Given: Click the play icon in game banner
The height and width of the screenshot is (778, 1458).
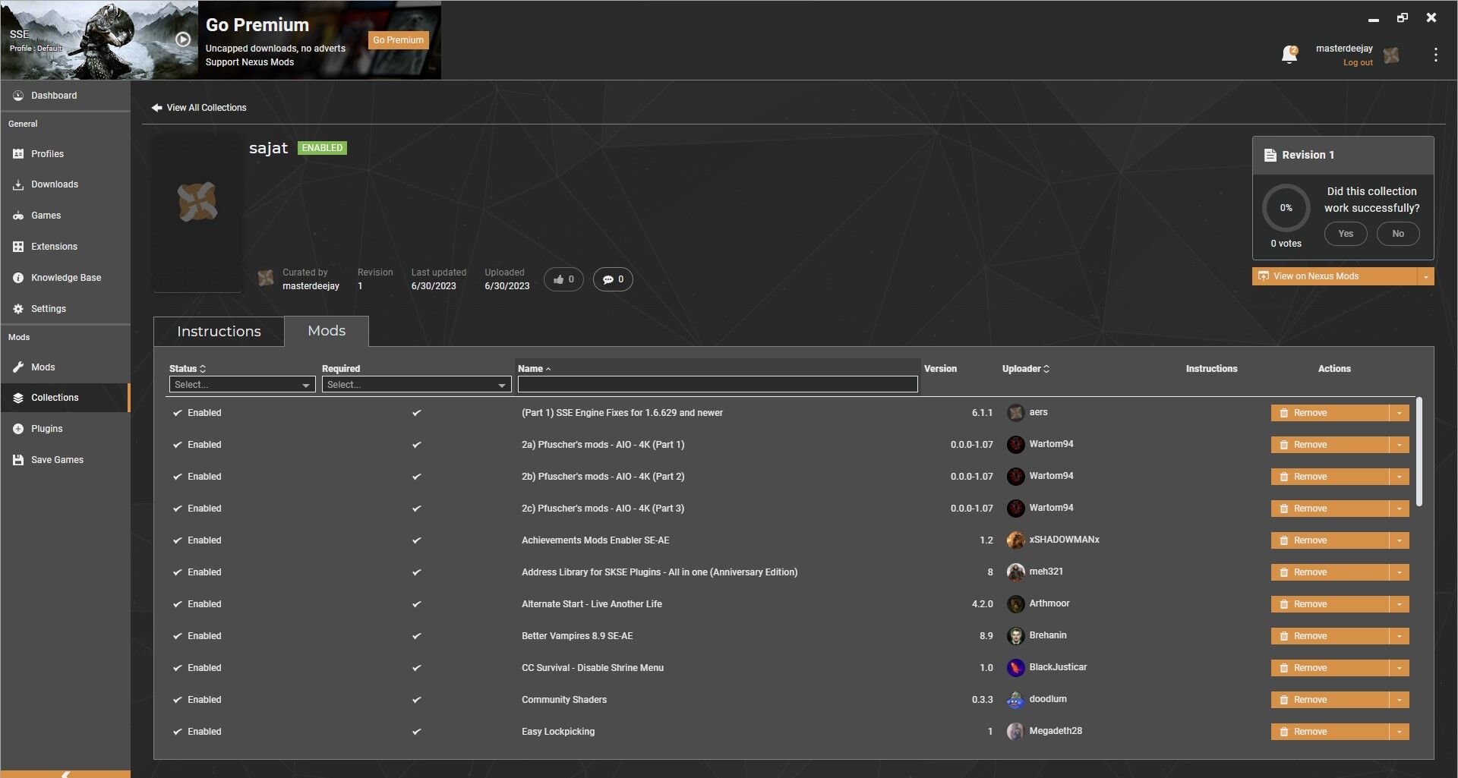Looking at the screenshot, I should pyautogui.click(x=183, y=39).
